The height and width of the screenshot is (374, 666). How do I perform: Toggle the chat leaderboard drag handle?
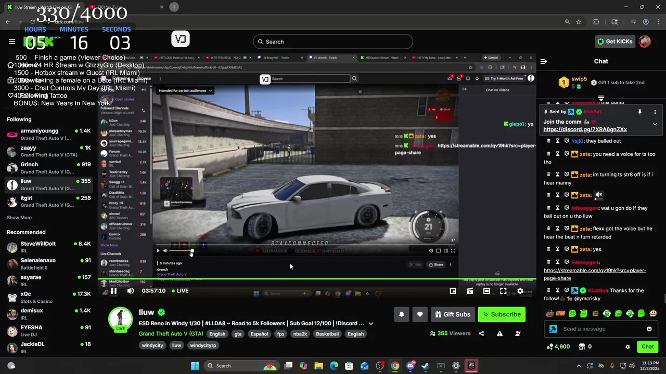pyautogui.click(x=601, y=98)
